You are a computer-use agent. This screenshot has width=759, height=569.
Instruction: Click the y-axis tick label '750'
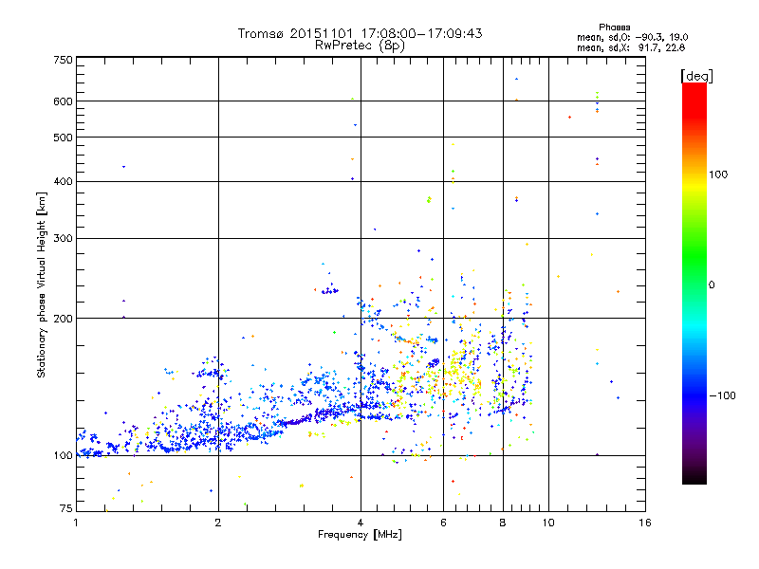pos(63,60)
